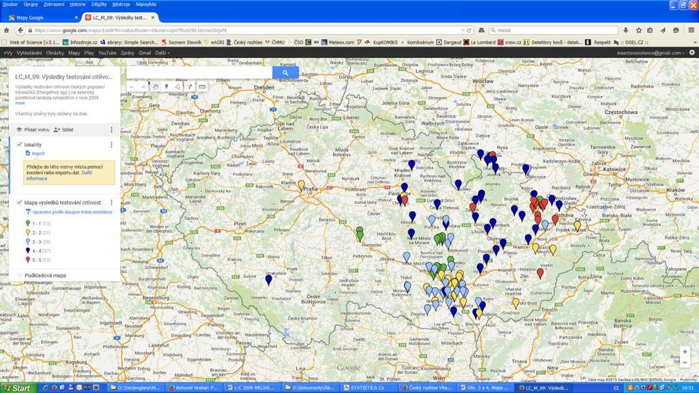Open the Historie menu
Viewport: 699px width, 393px height.
(78, 4)
